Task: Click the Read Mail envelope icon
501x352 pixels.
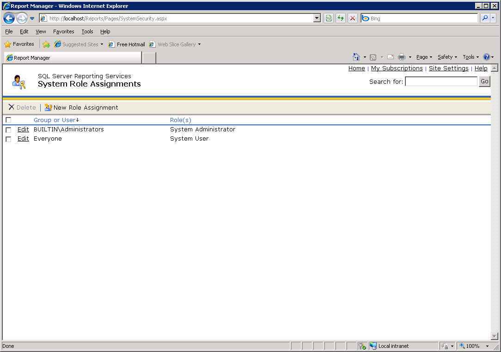Action: pyautogui.click(x=391, y=57)
